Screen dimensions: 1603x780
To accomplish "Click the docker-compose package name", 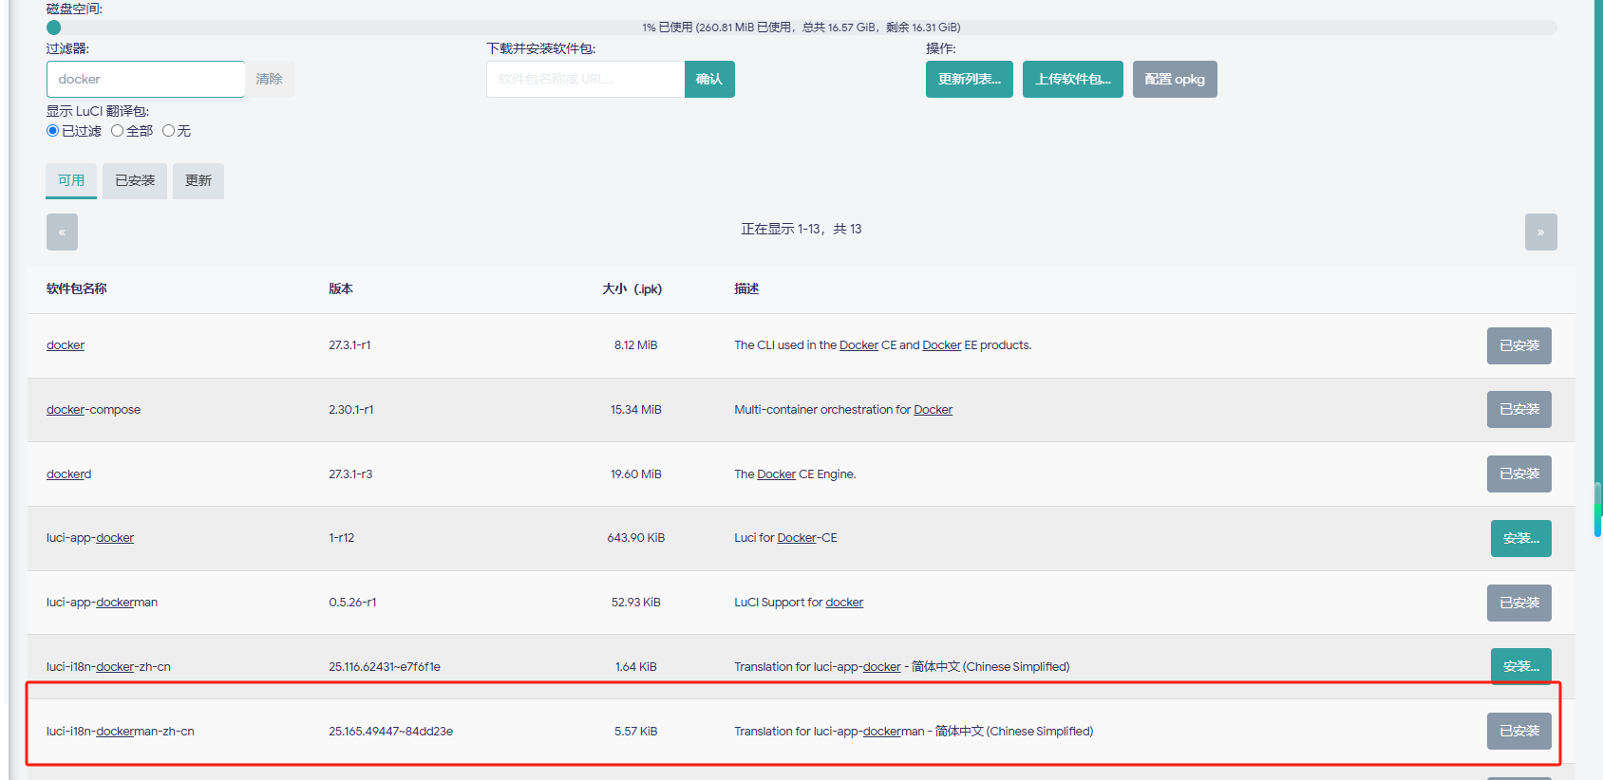I will click(x=93, y=410).
